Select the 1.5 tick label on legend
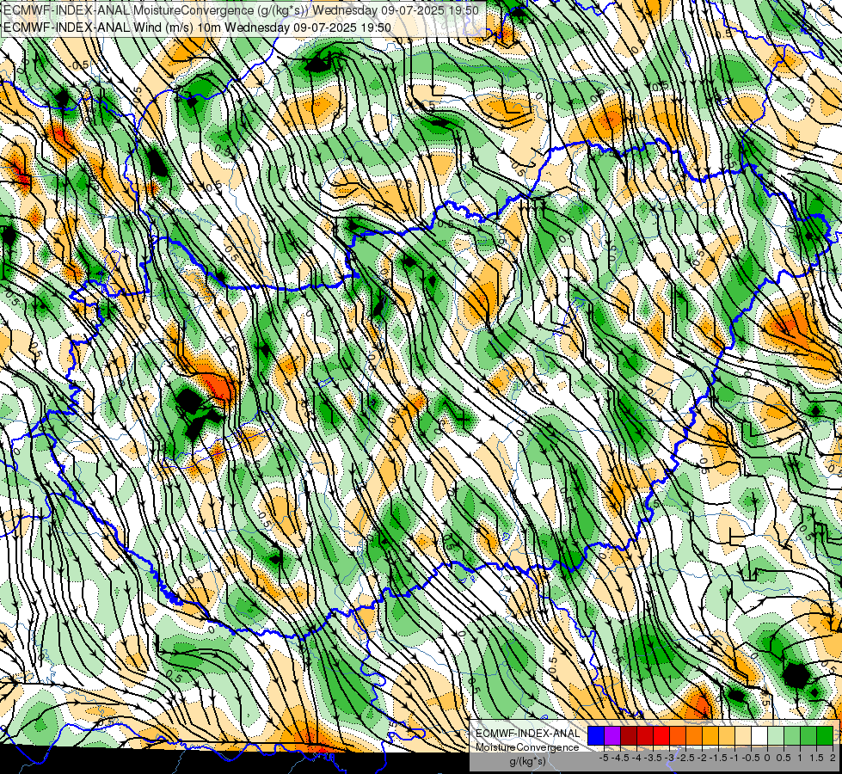The height and width of the screenshot is (774, 842). pyautogui.click(x=816, y=758)
